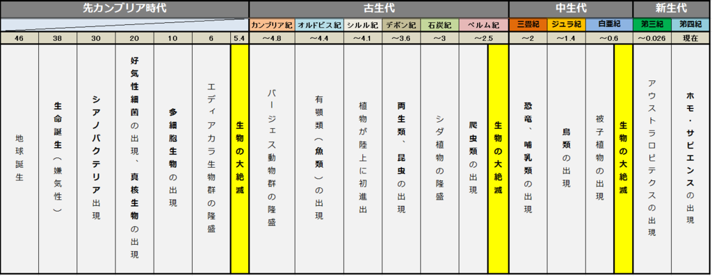Select the 鳥類の出現 cell

566,159
